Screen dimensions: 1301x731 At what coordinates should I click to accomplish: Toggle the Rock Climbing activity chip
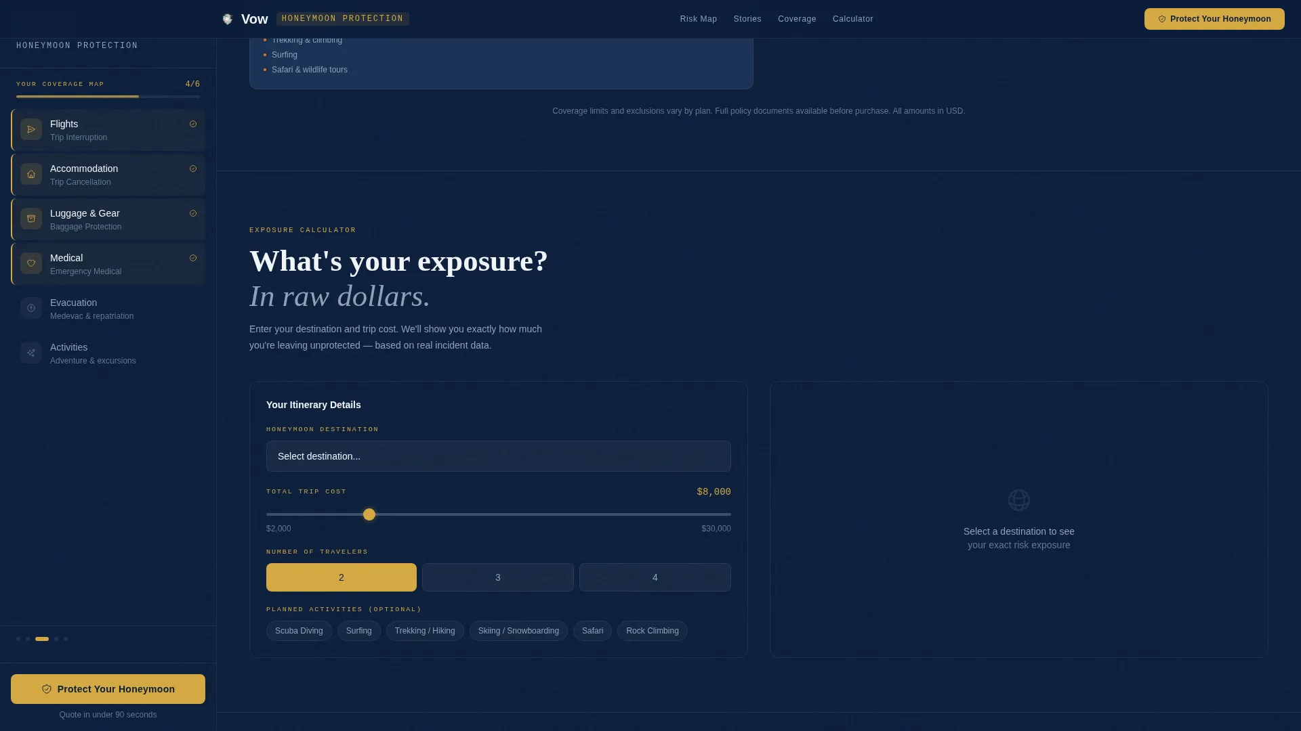[x=653, y=631]
